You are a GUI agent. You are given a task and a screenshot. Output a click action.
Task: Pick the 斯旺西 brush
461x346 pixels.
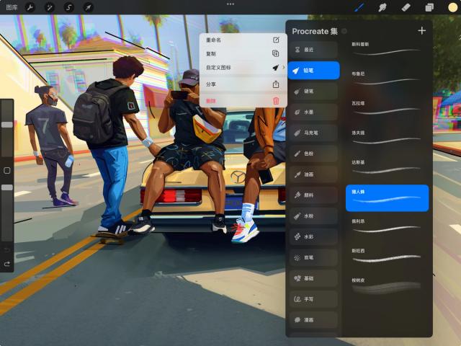pyautogui.click(x=387, y=257)
